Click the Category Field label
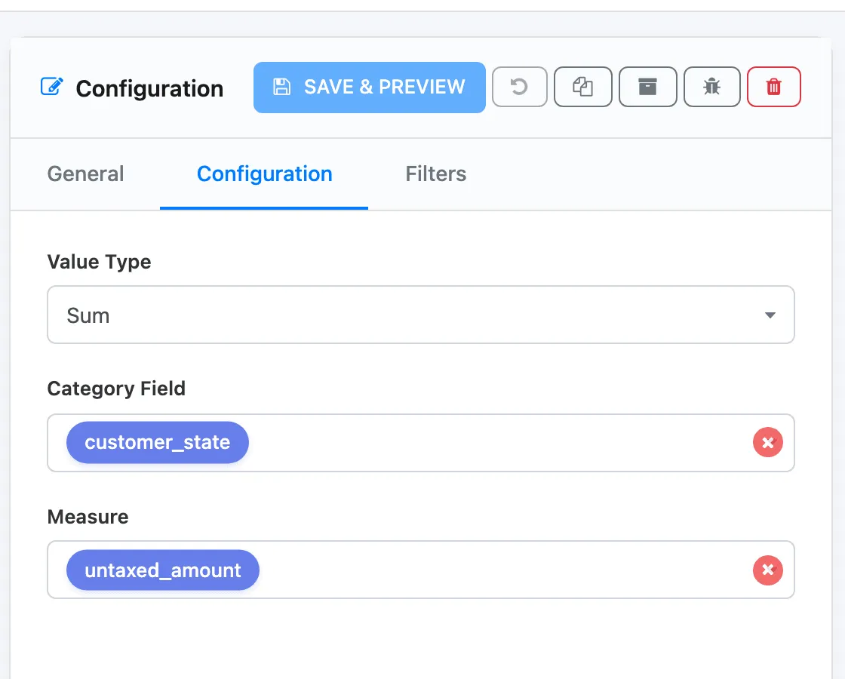The height and width of the screenshot is (679, 845). click(x=116, y=389)
